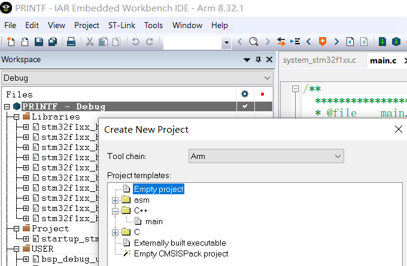Click the gear column header in Files
407x266 pixels.
click(245, 94)
